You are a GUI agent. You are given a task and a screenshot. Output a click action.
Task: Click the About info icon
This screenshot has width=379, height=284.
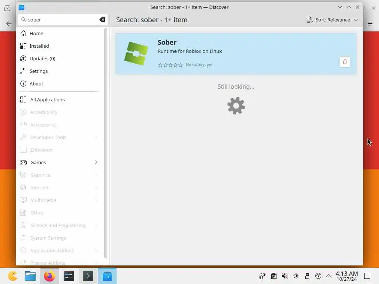(23, 84)
